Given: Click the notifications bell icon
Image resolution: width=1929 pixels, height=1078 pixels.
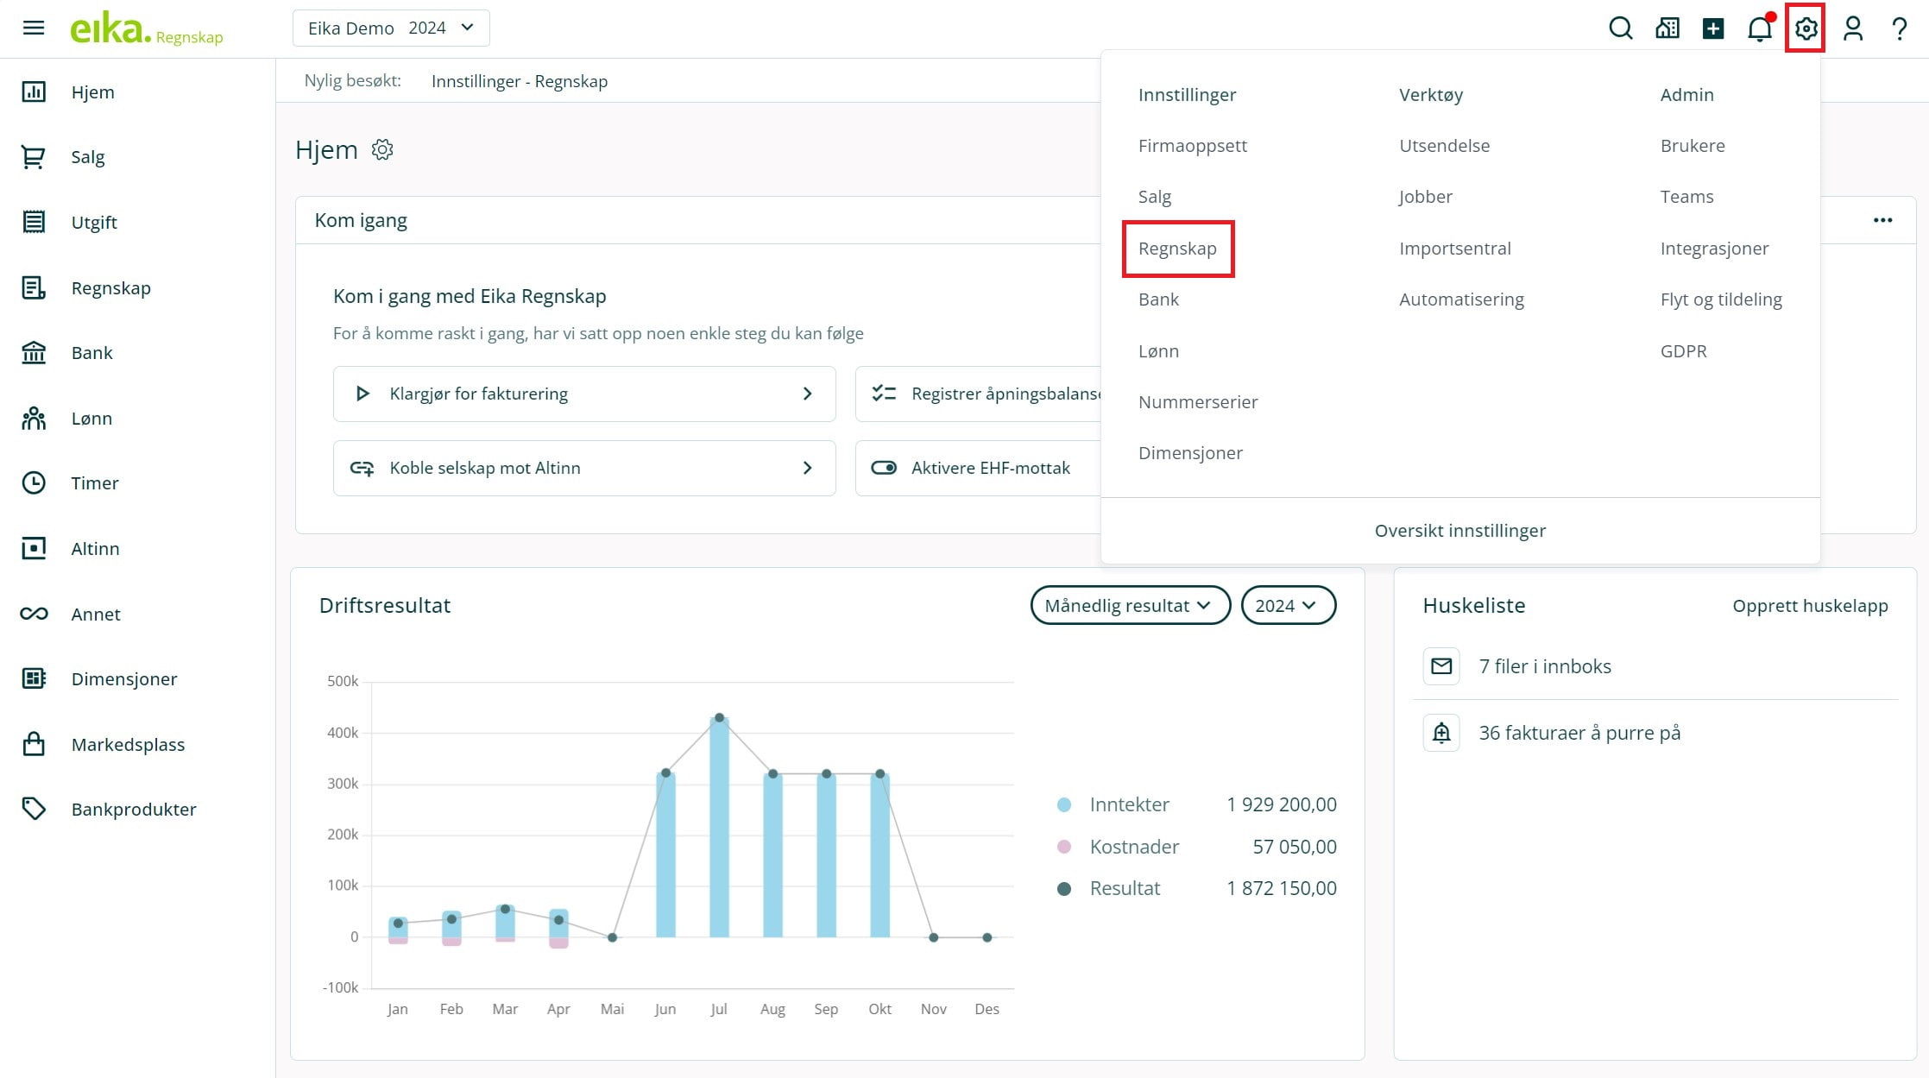Looking at the screenshot, I should 1759,28.
